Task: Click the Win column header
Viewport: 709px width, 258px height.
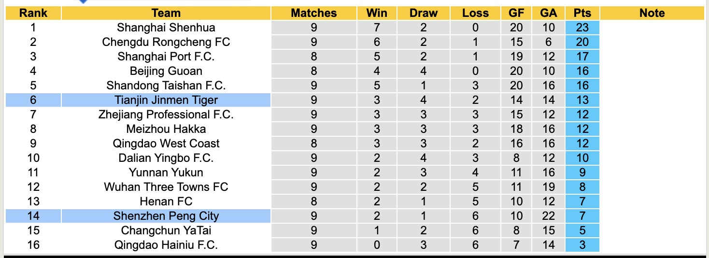Action: click(376, 13)
